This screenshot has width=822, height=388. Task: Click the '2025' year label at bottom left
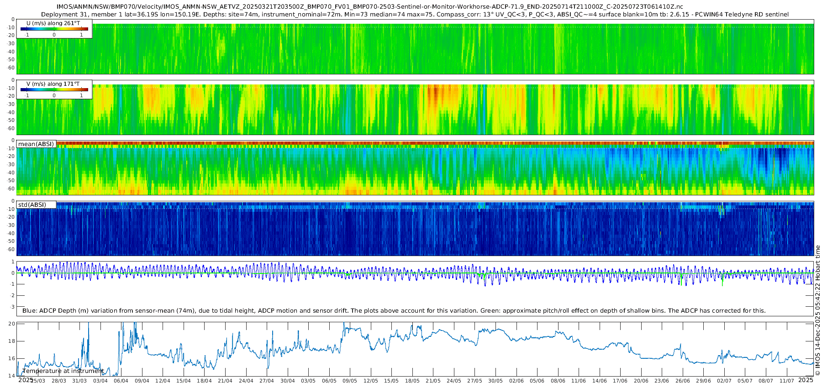coord(26,380)
